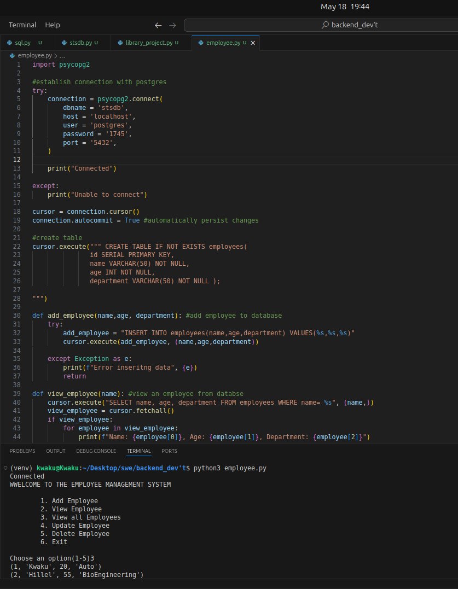Image resolution: width=458 pixels, height=589 pixels.
Task: Click the (2, 'Hillel', 55, 'BioEngineering') result row
Action: 77,575
